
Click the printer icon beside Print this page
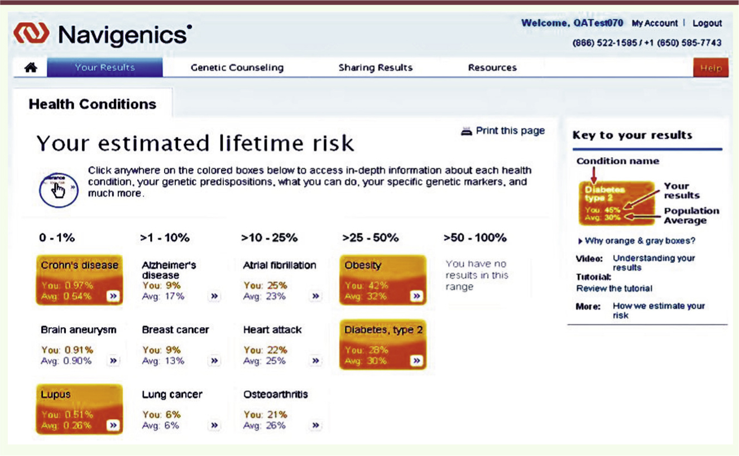[x=467, y=132]
